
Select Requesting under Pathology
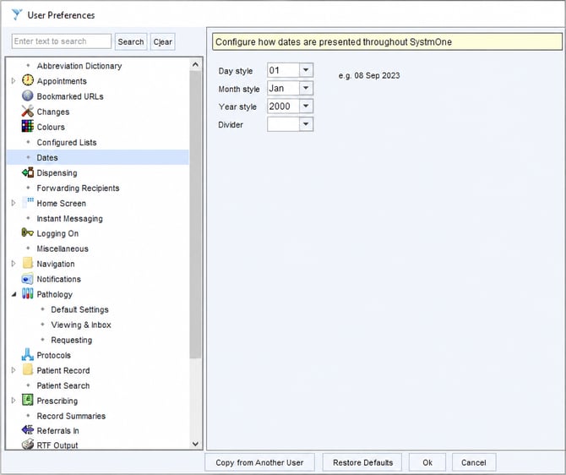tap(72, 340)
